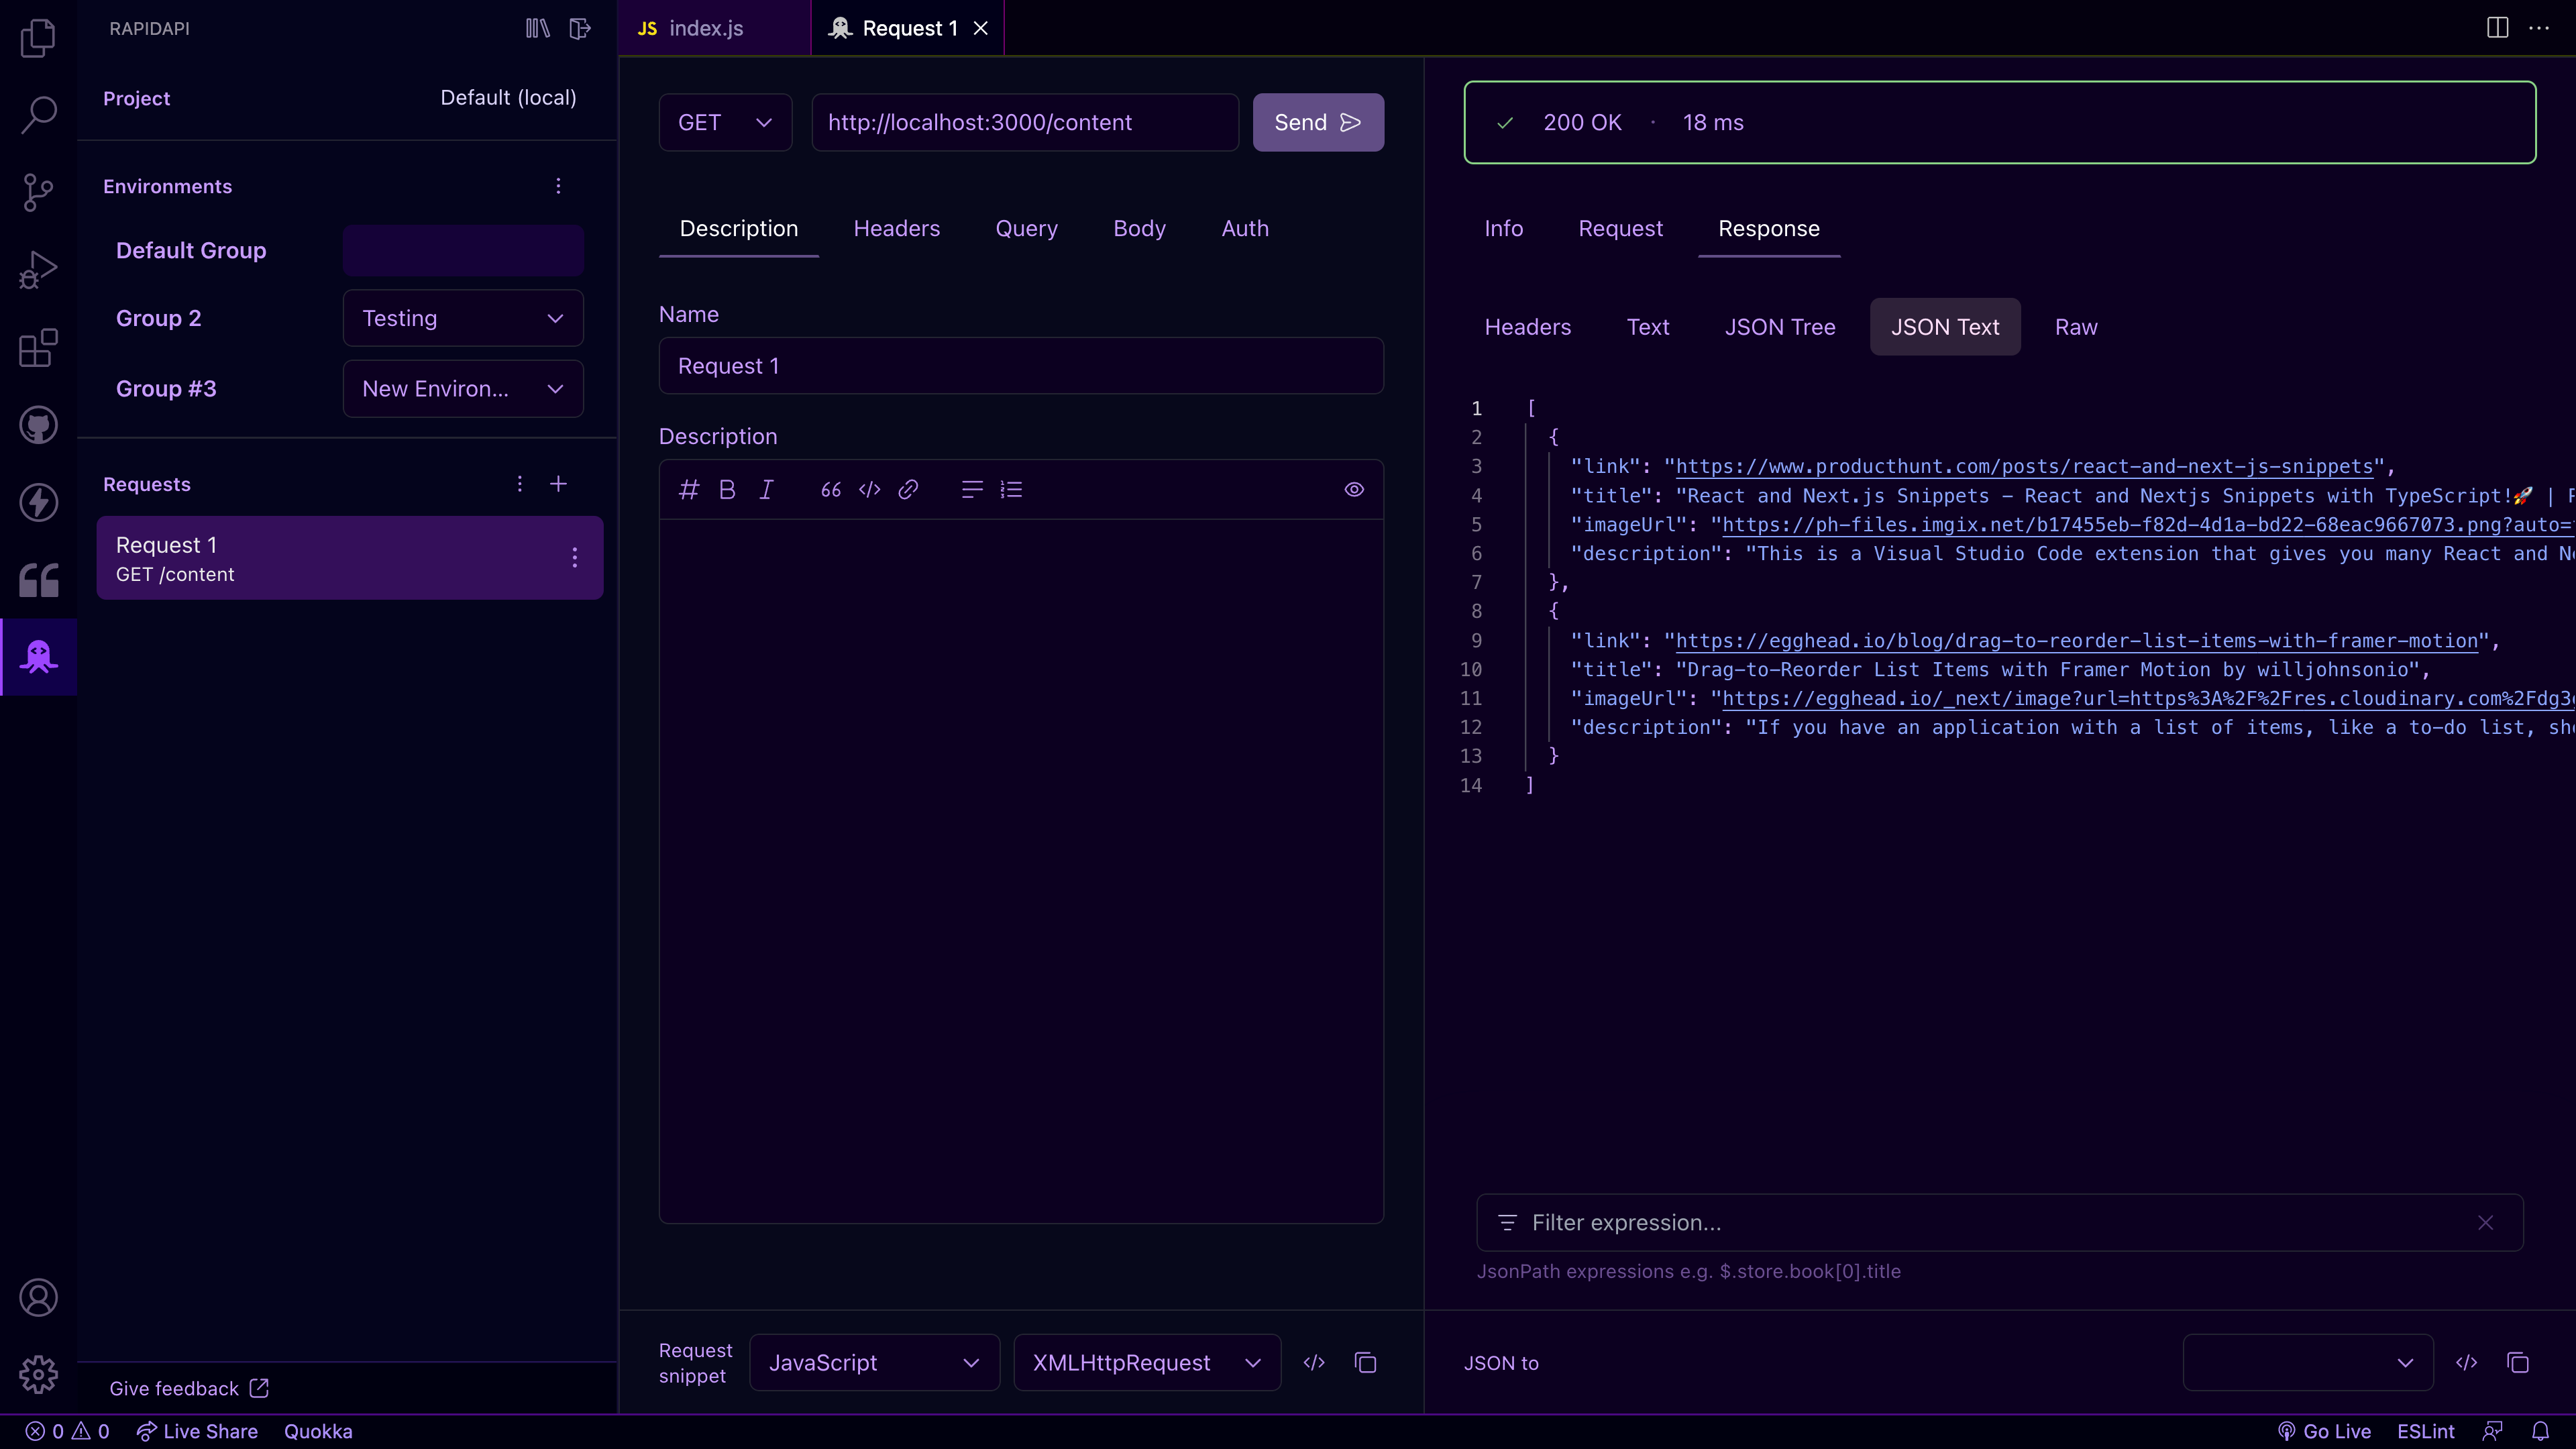This screenshot has width=2576, height=1449.
Task: Open the egghead.io blog link in response
Action: tap(2077, 641)
